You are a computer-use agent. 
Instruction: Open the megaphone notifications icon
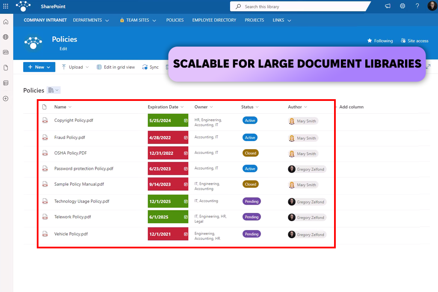point(388,6)
